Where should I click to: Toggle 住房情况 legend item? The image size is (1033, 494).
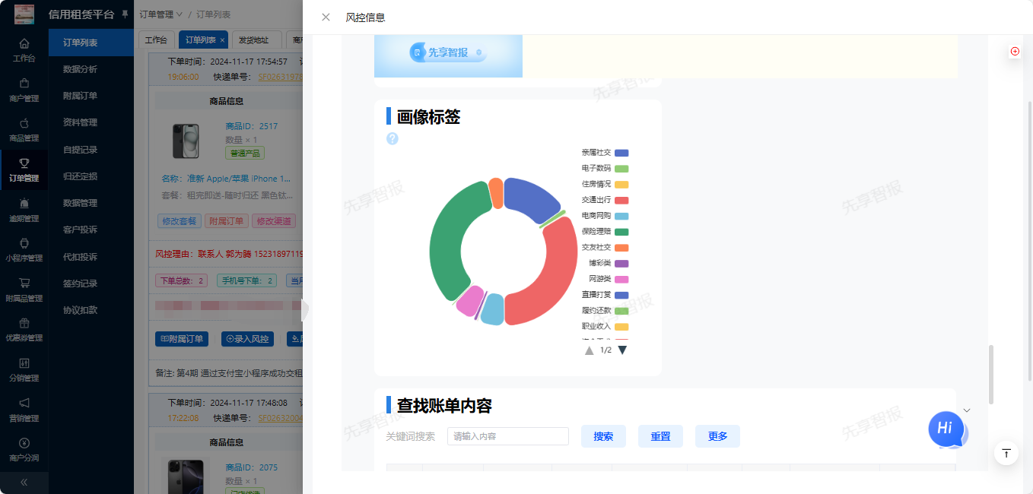coord(605,185)
